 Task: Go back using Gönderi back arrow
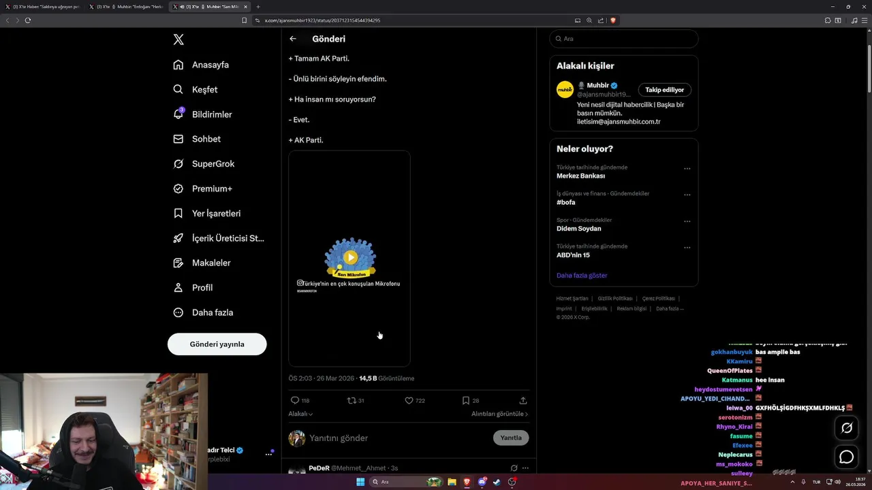click(x=293, y=39)
